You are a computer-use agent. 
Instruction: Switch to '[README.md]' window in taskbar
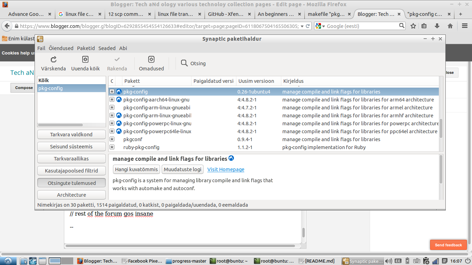click(x=317, y=261)
